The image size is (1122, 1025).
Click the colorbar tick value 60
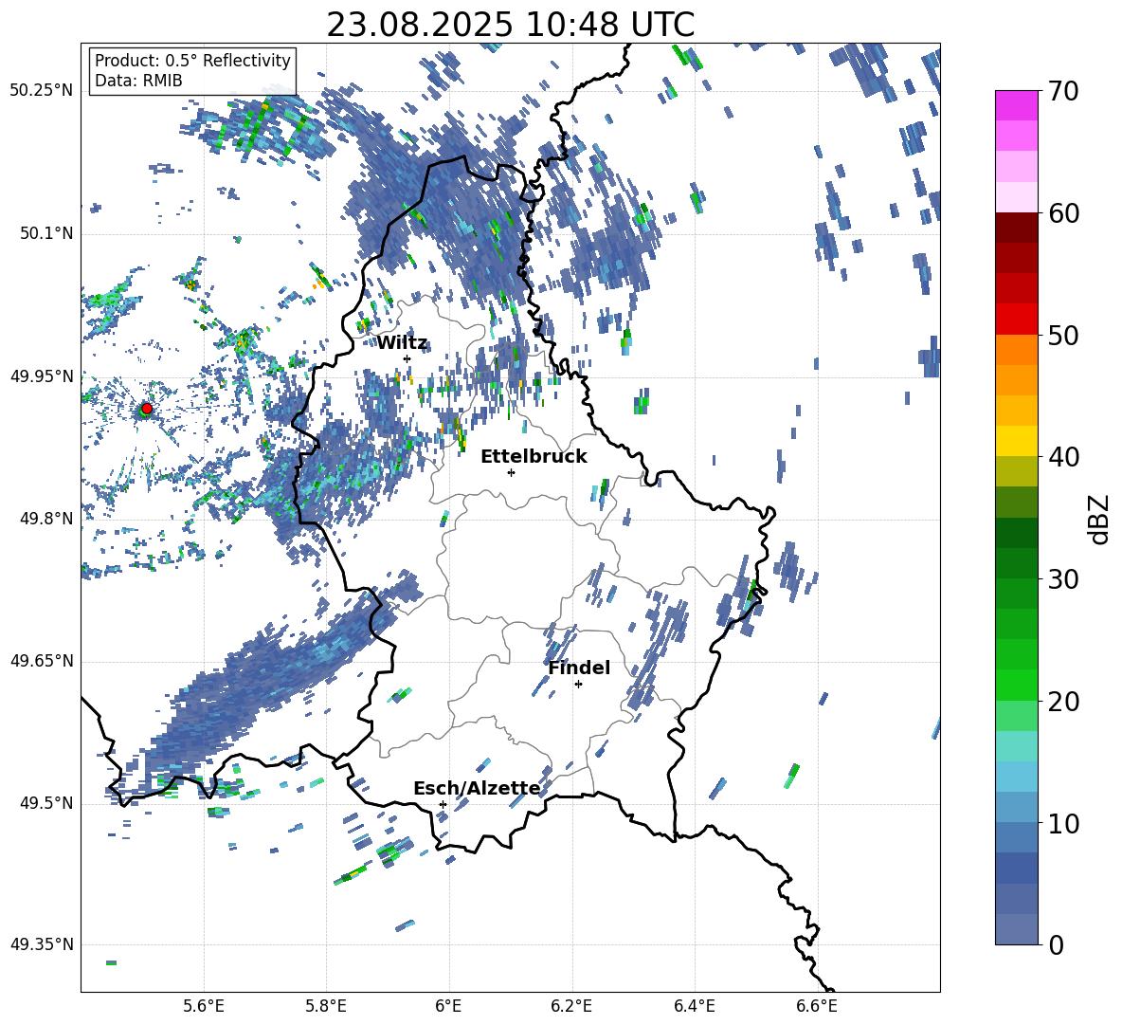[1063, 213]
